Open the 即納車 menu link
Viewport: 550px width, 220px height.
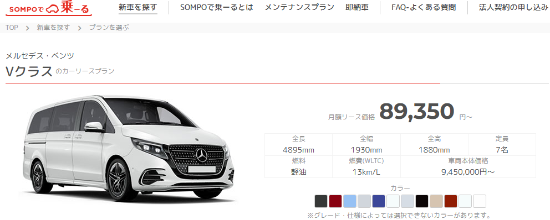pyautogui.click(x=357, y=7)
